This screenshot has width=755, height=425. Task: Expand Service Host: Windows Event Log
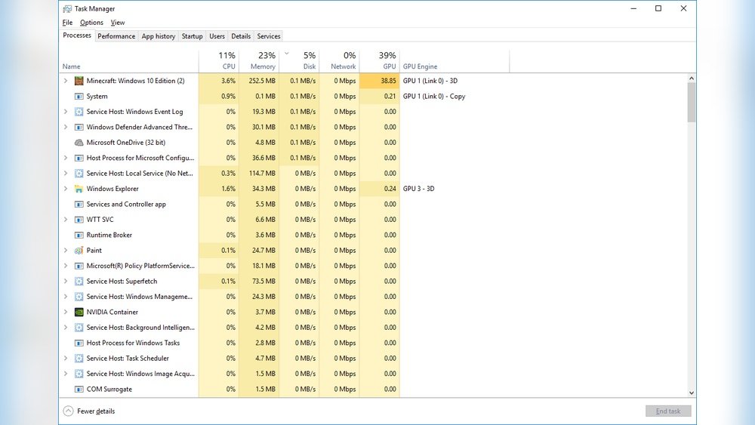66,112
